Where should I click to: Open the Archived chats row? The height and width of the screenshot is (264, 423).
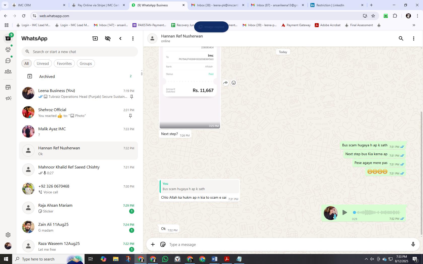(79, 76)
